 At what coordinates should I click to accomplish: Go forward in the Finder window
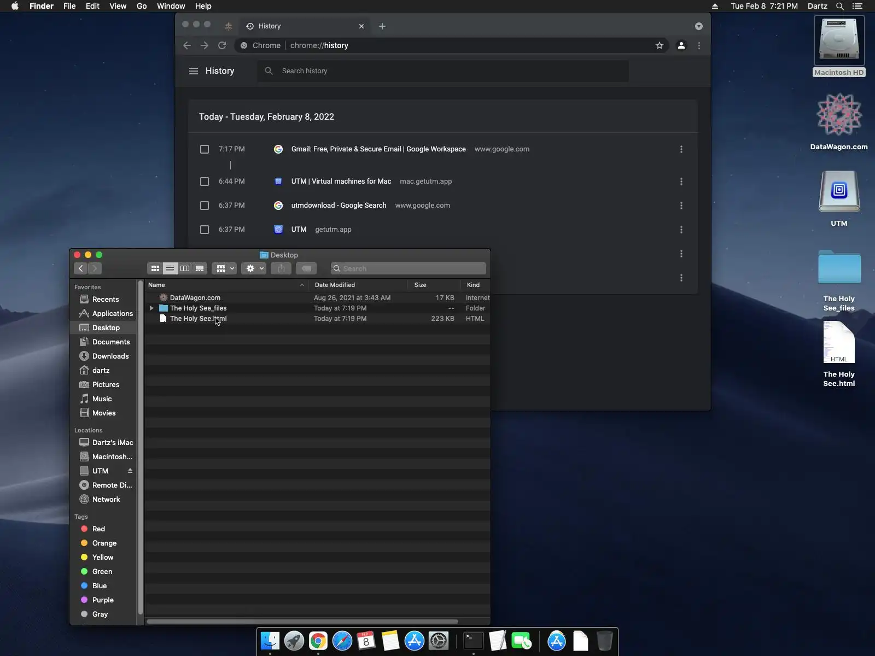pos(95,268)
